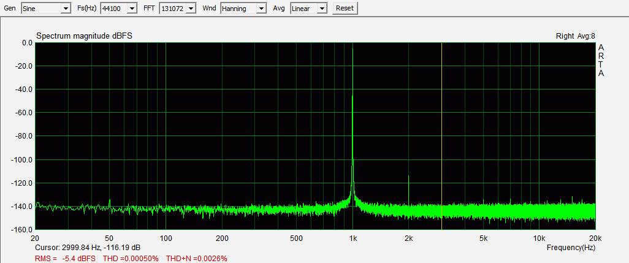This screenshot has height=263, width=629.
Task: Click the small 50 Hz hum spike
Action: [x=110, y=202]
